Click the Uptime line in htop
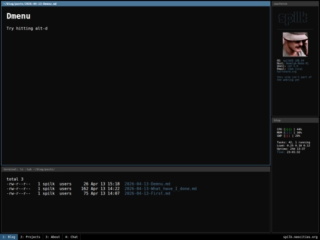 [x=291, y=149]
